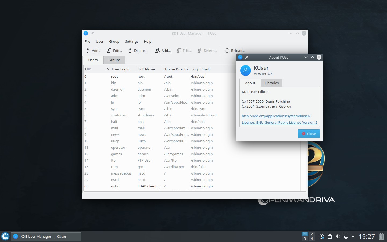Viewport: 387px width, 242px height.
Task: Click the Add group toolbar icon
Action: (x=157, y=51)
